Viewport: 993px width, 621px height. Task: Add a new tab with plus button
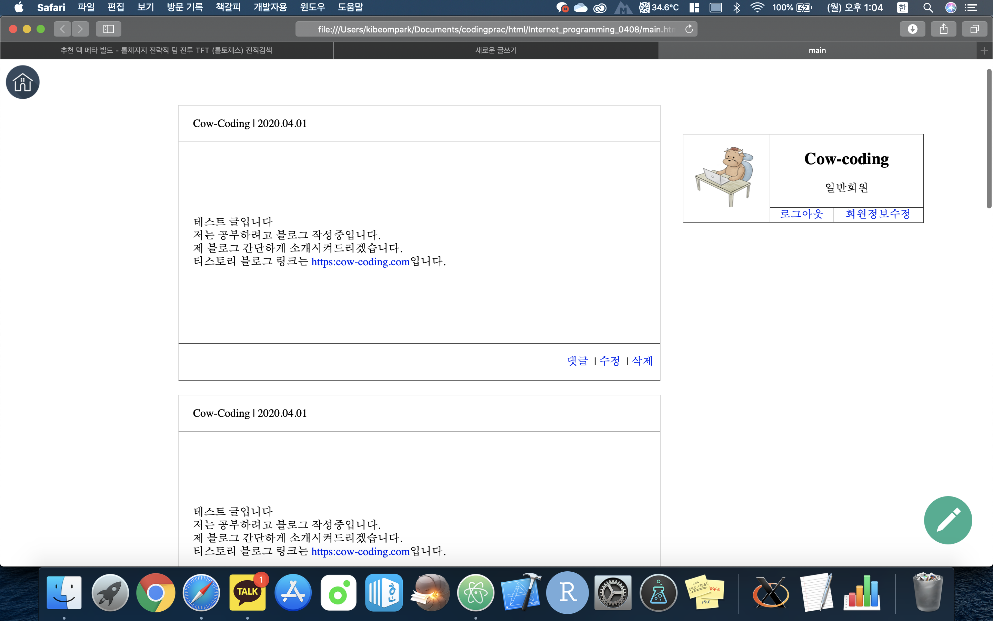point(984,50)
